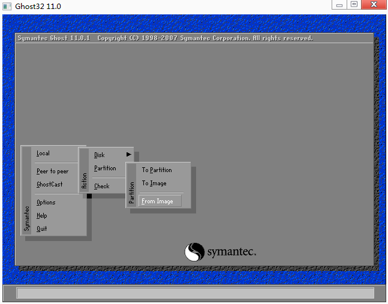Click the Ghost32 title bar app icon
Viewport: 388px width, 304px height.
7,6
